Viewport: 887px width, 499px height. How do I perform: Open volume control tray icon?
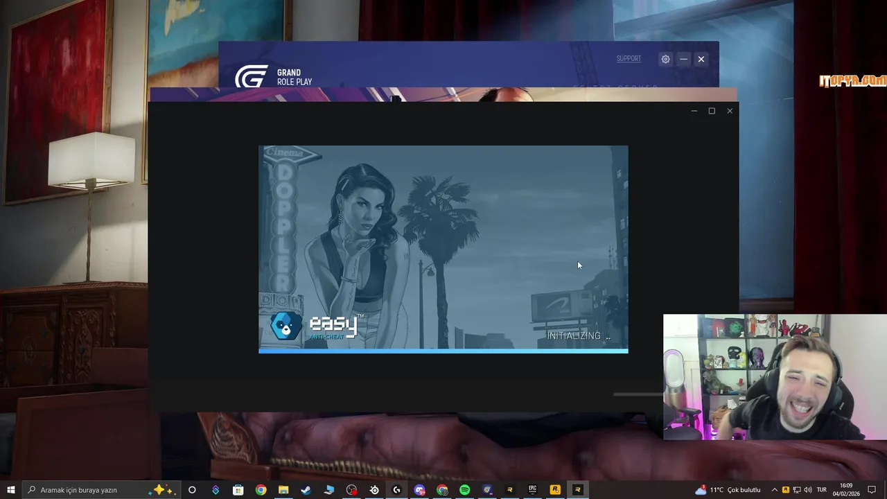807,490
